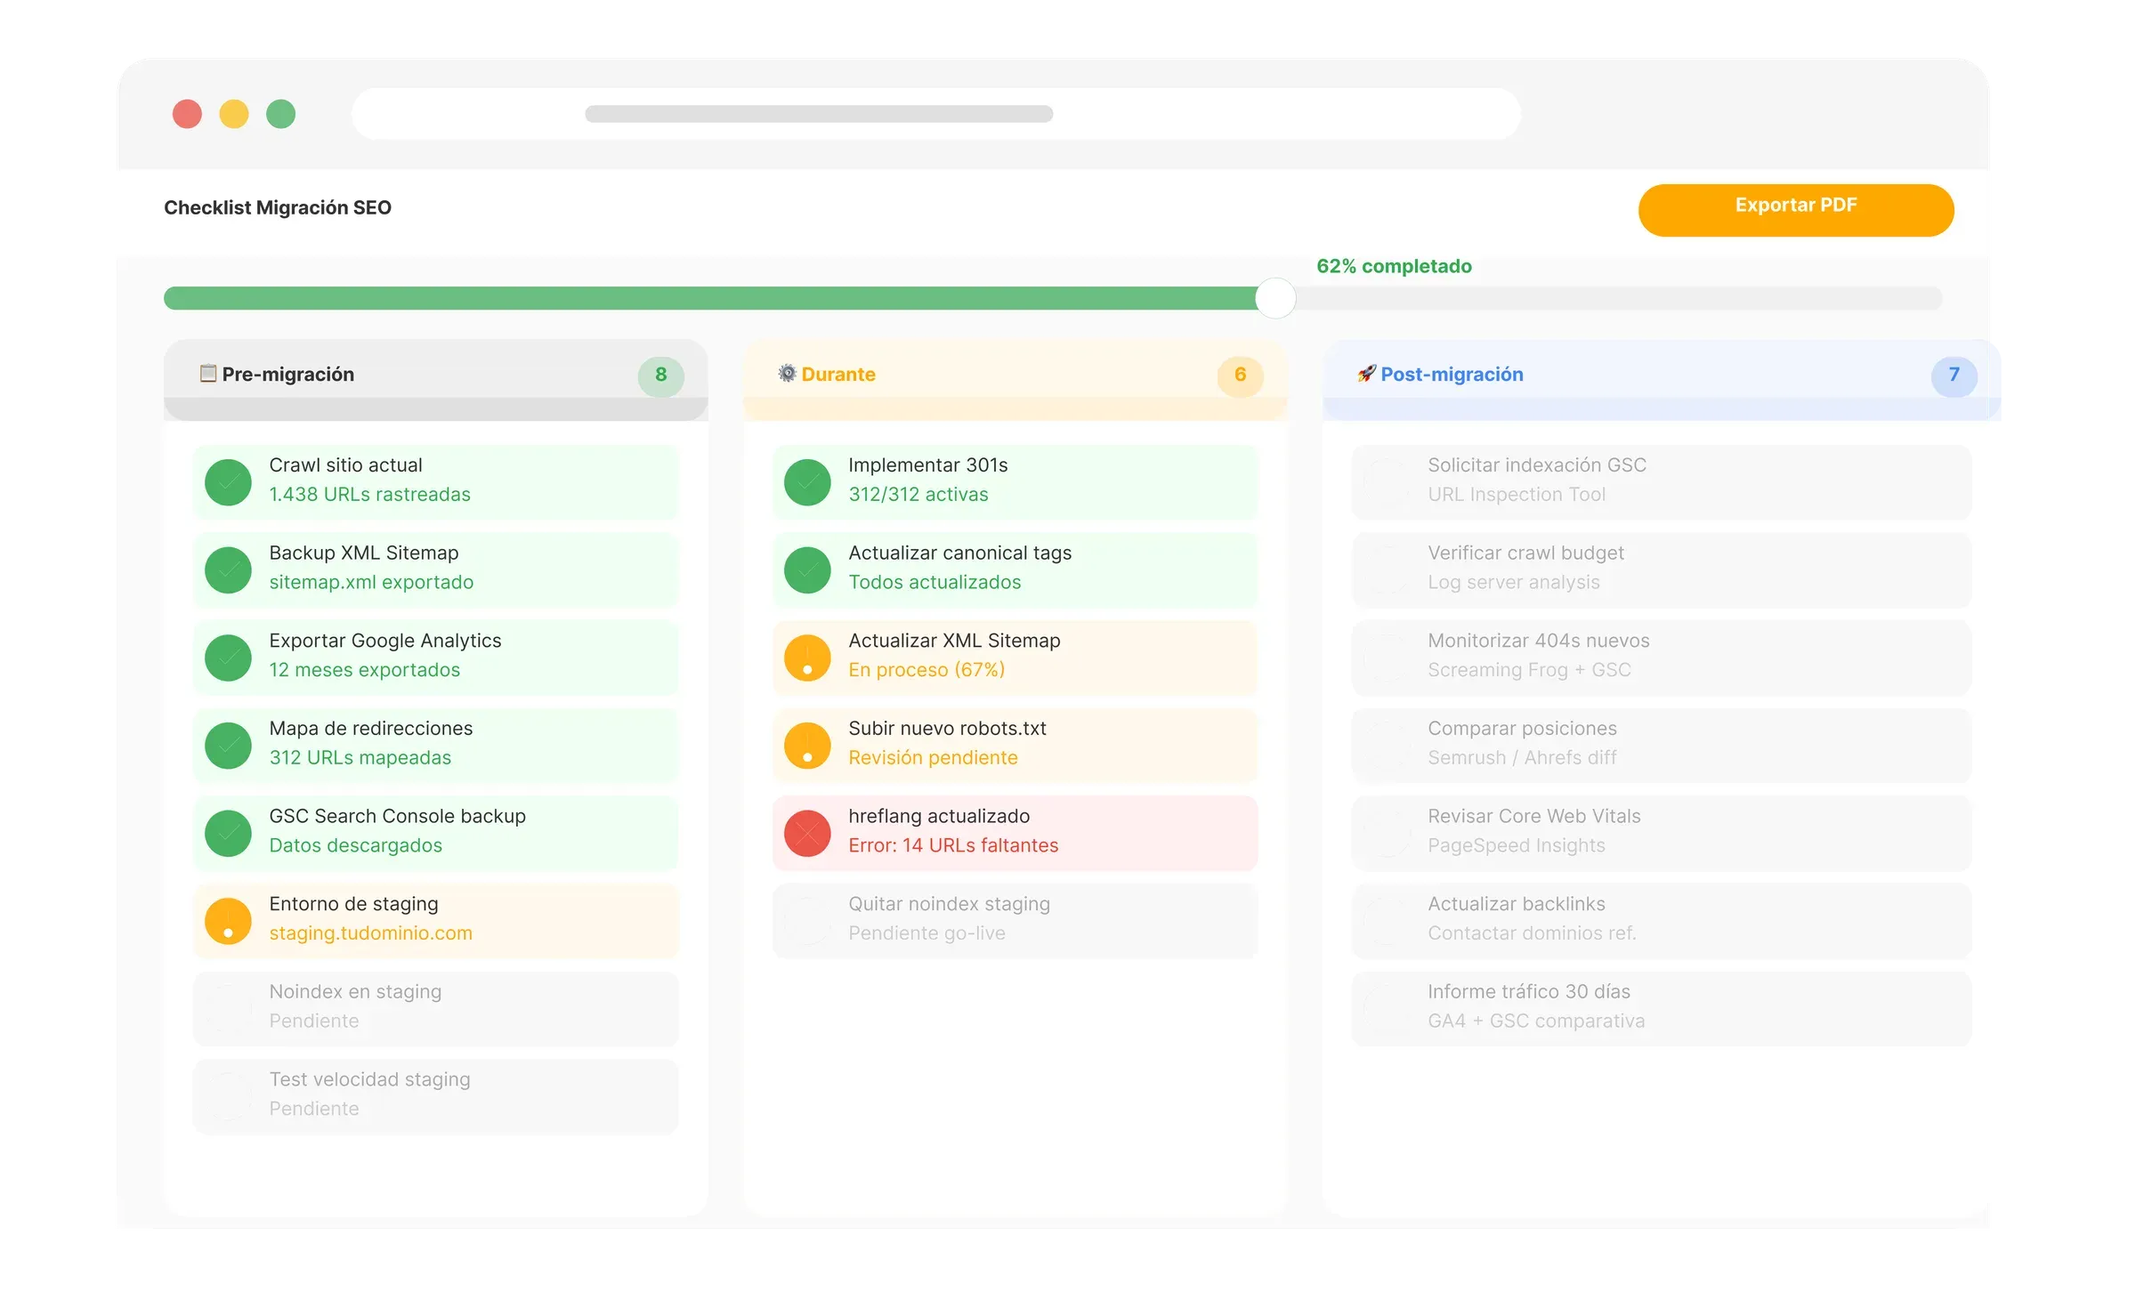Click 'Screaming Frog + GSC' text
The height and width of the screenshot is (1316, 2136).
coord(1529,670)
